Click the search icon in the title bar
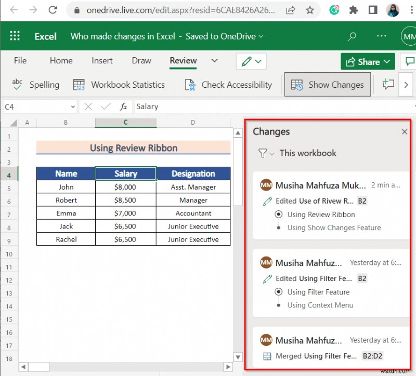 pos(352,36)
